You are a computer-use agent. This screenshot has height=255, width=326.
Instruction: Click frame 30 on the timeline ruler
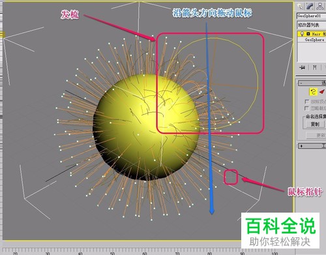click(48, 253)
